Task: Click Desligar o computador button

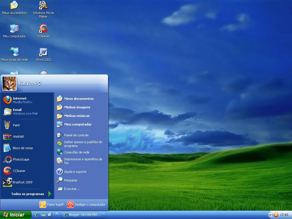Action: coord(86,204)
